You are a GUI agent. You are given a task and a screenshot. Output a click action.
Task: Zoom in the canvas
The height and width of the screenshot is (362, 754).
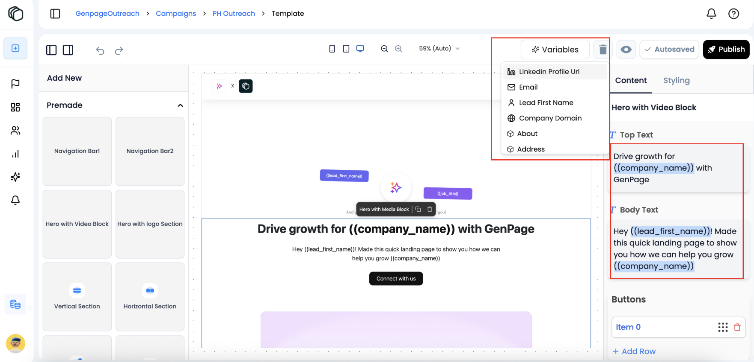pos(398,49)
